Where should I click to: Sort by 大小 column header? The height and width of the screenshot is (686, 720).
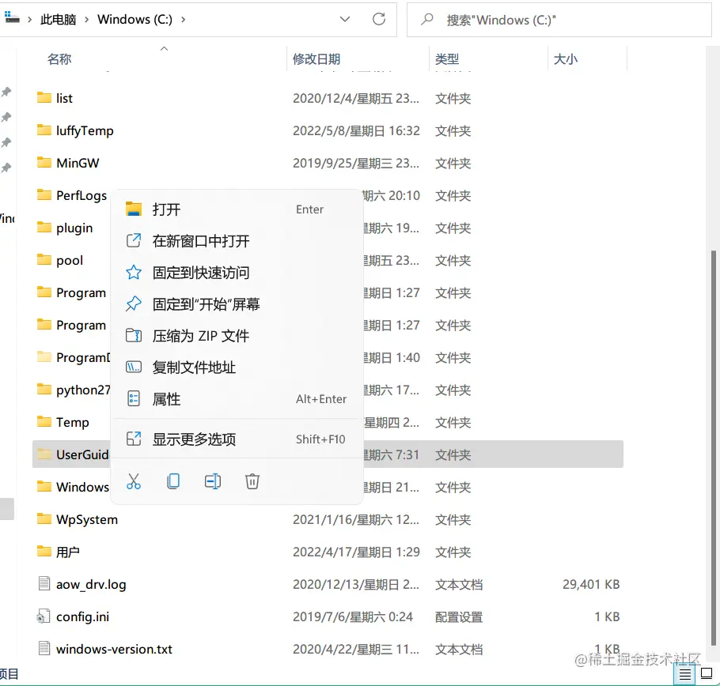(x=565, y=59)
